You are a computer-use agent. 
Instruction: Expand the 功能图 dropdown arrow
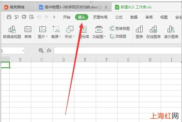click(105, 36)
